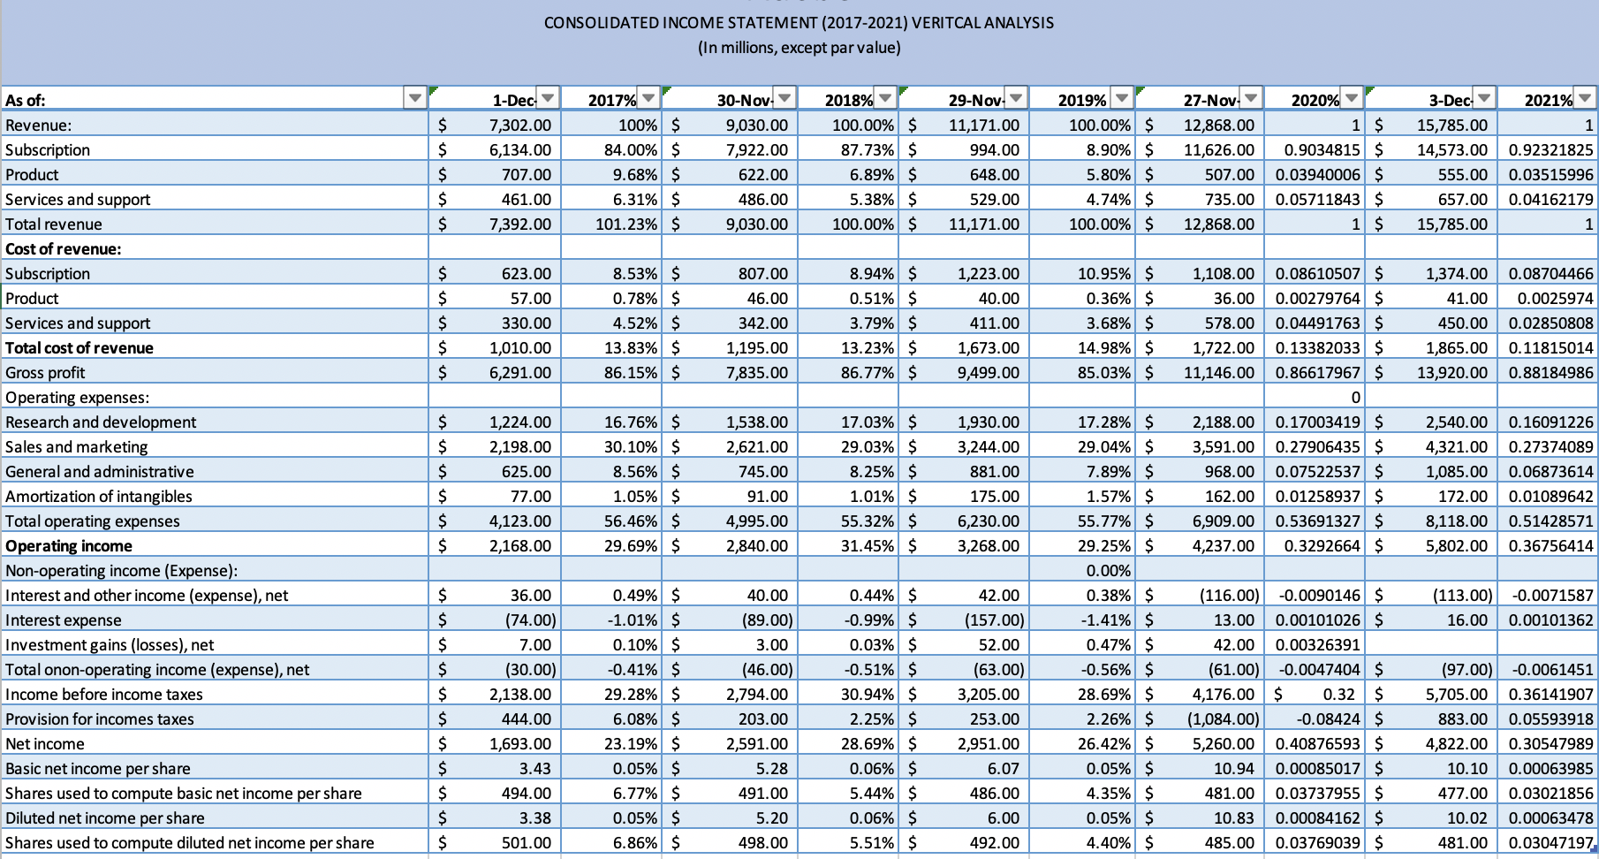The image size is (1599, 859).
Task: Select the 4,123.00 total operating expenses cell
Action: 496,521
